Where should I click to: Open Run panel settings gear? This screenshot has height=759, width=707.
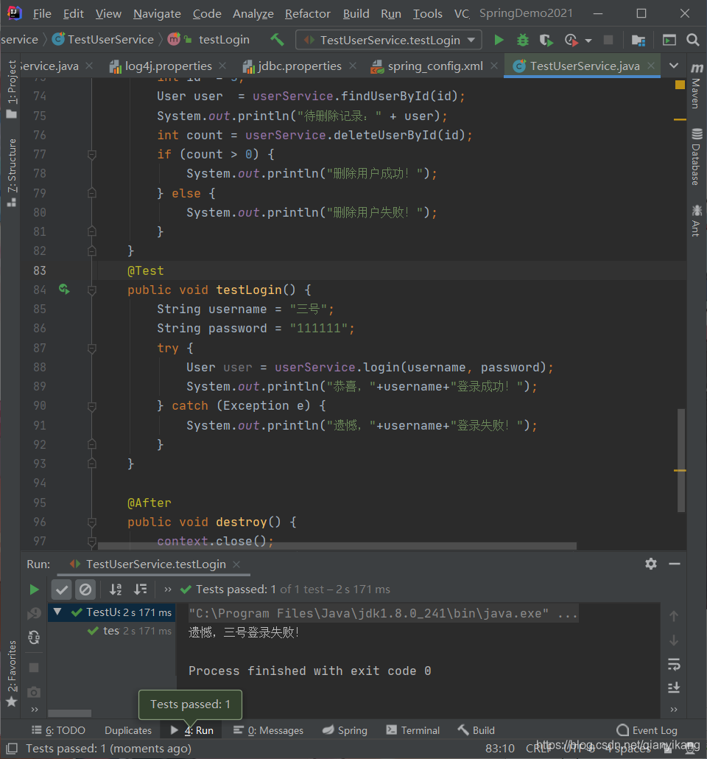pos(651,564)
